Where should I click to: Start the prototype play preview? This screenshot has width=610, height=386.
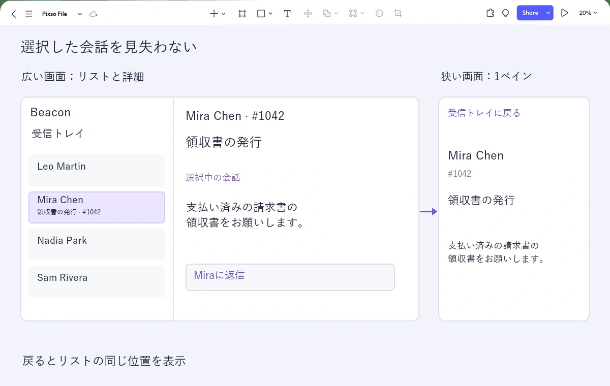click(564, 13)
